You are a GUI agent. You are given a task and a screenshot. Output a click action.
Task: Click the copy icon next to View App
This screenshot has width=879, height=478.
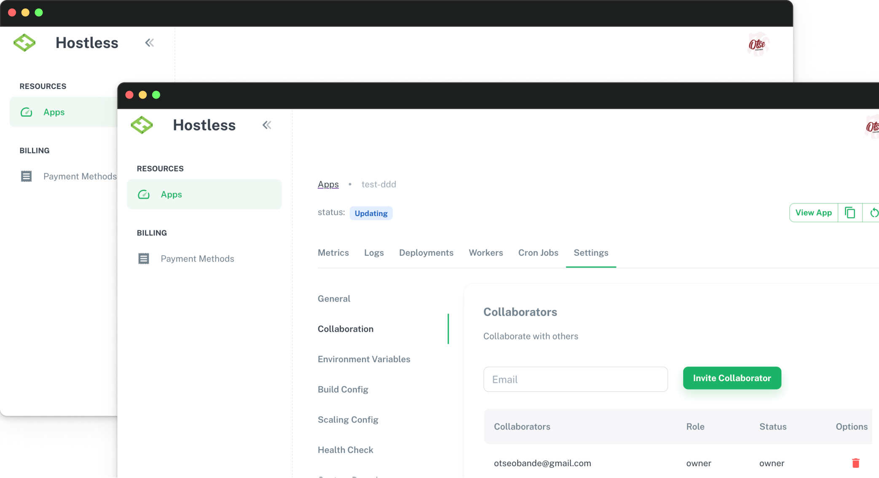point(850,213)
